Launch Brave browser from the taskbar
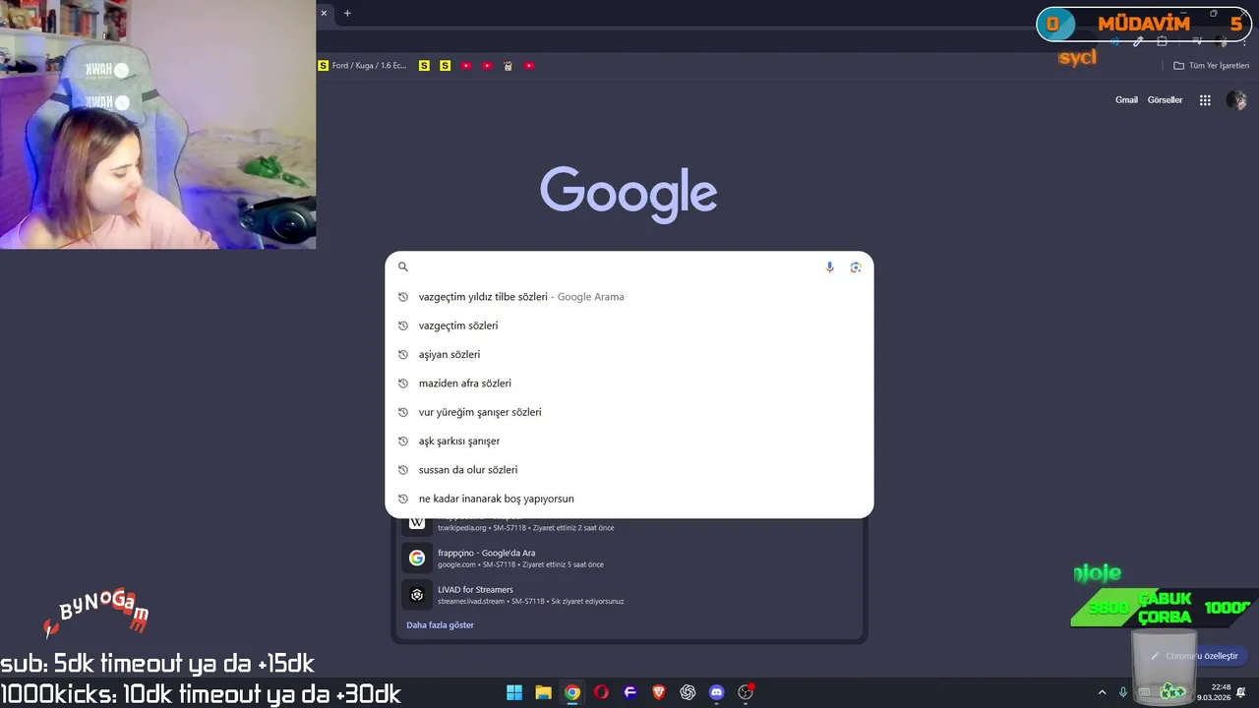Image resolution: width=1259 pixels, height=708 pixels. (659, 692)
